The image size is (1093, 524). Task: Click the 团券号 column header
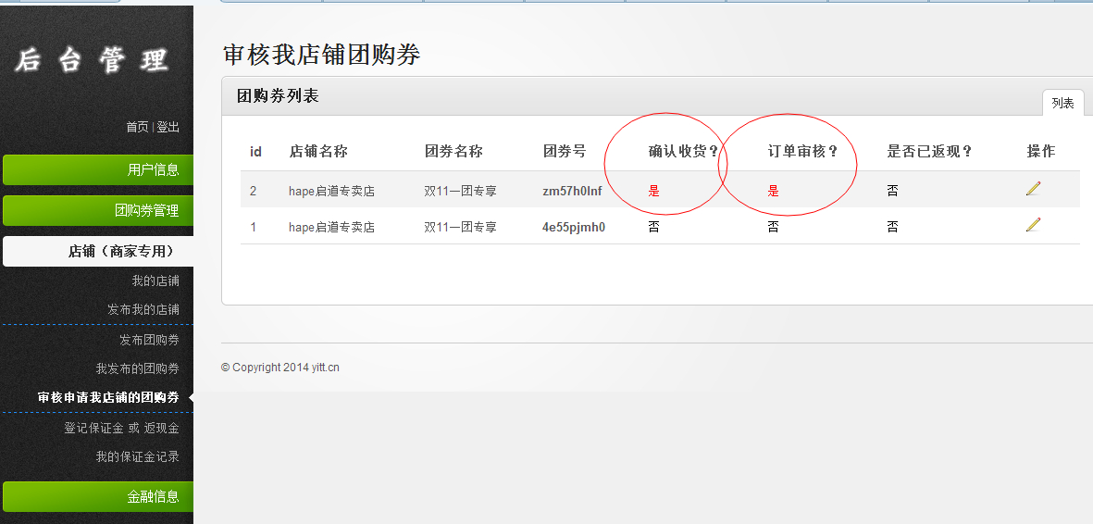click(x=565, y=152)
